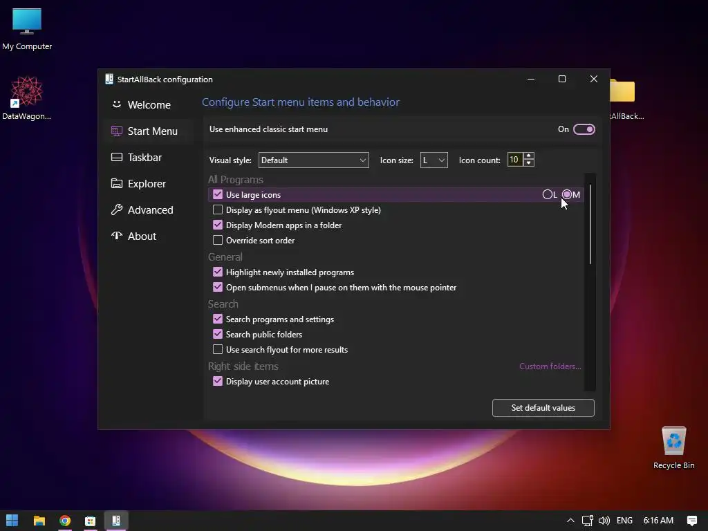
Task: Launch Google Chrome from taskbar
Action: point(65,521)
